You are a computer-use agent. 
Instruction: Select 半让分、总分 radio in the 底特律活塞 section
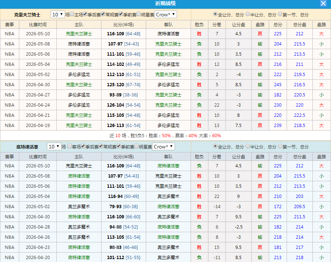click(248, 146)
